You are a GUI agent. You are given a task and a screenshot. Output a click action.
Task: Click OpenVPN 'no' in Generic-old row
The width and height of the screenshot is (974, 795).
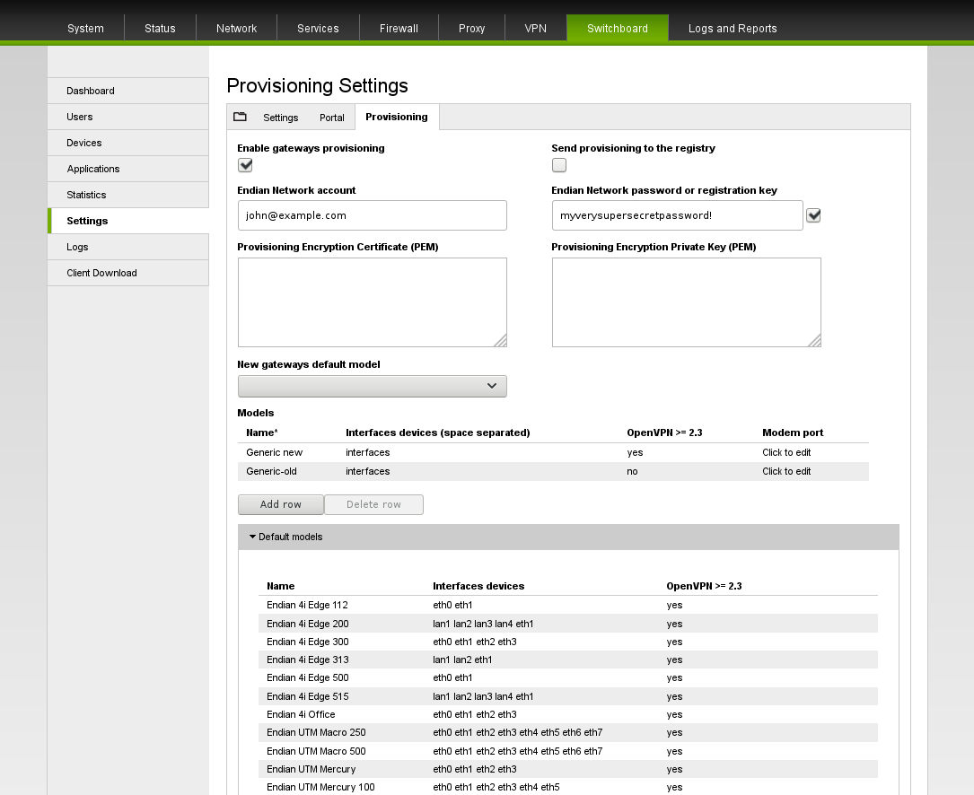(632, 471)
